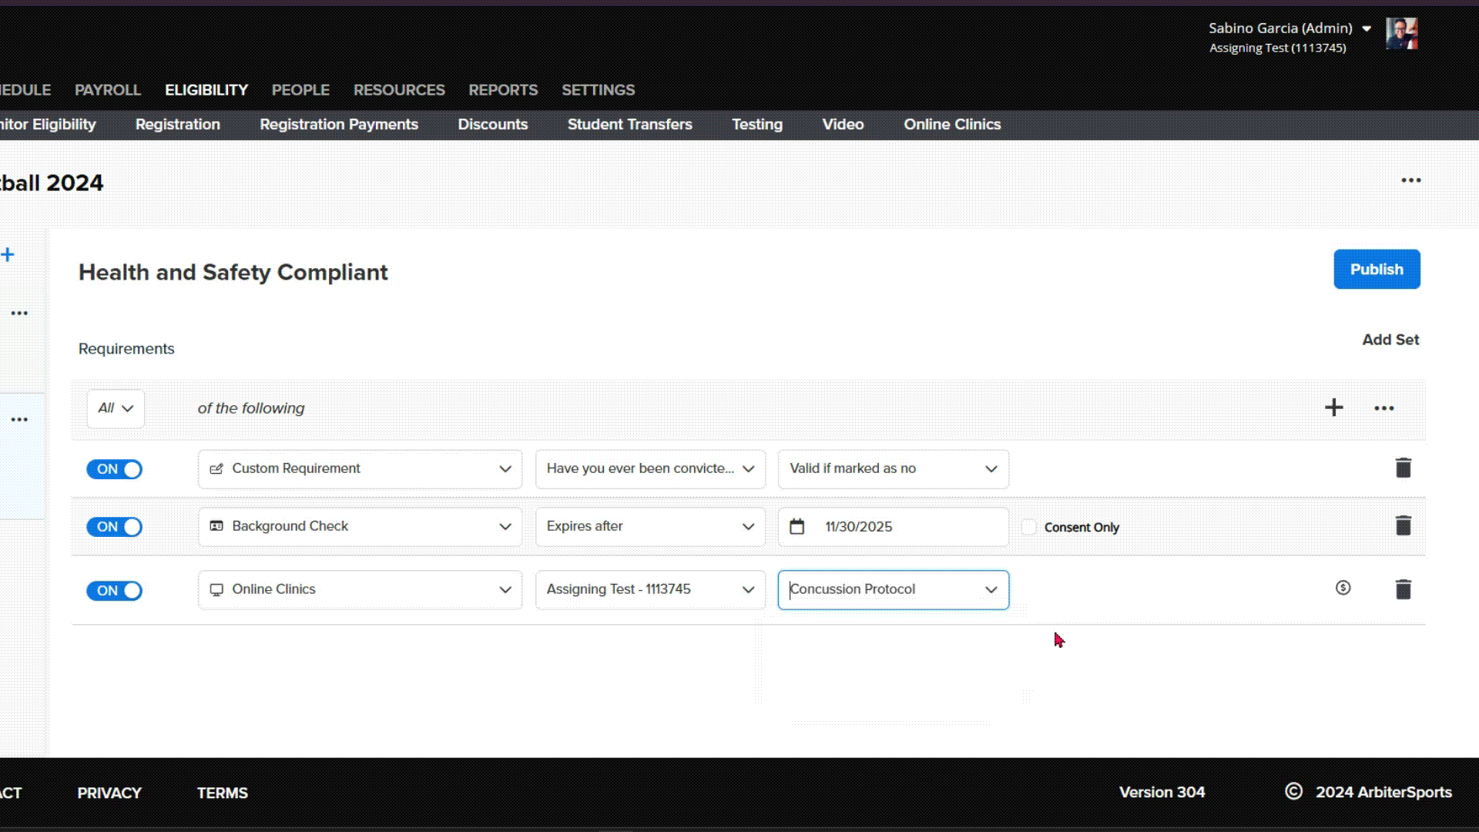1479x832 pixels.
Task: Click the 11/30/2025 date input
Action: [893, 526]
